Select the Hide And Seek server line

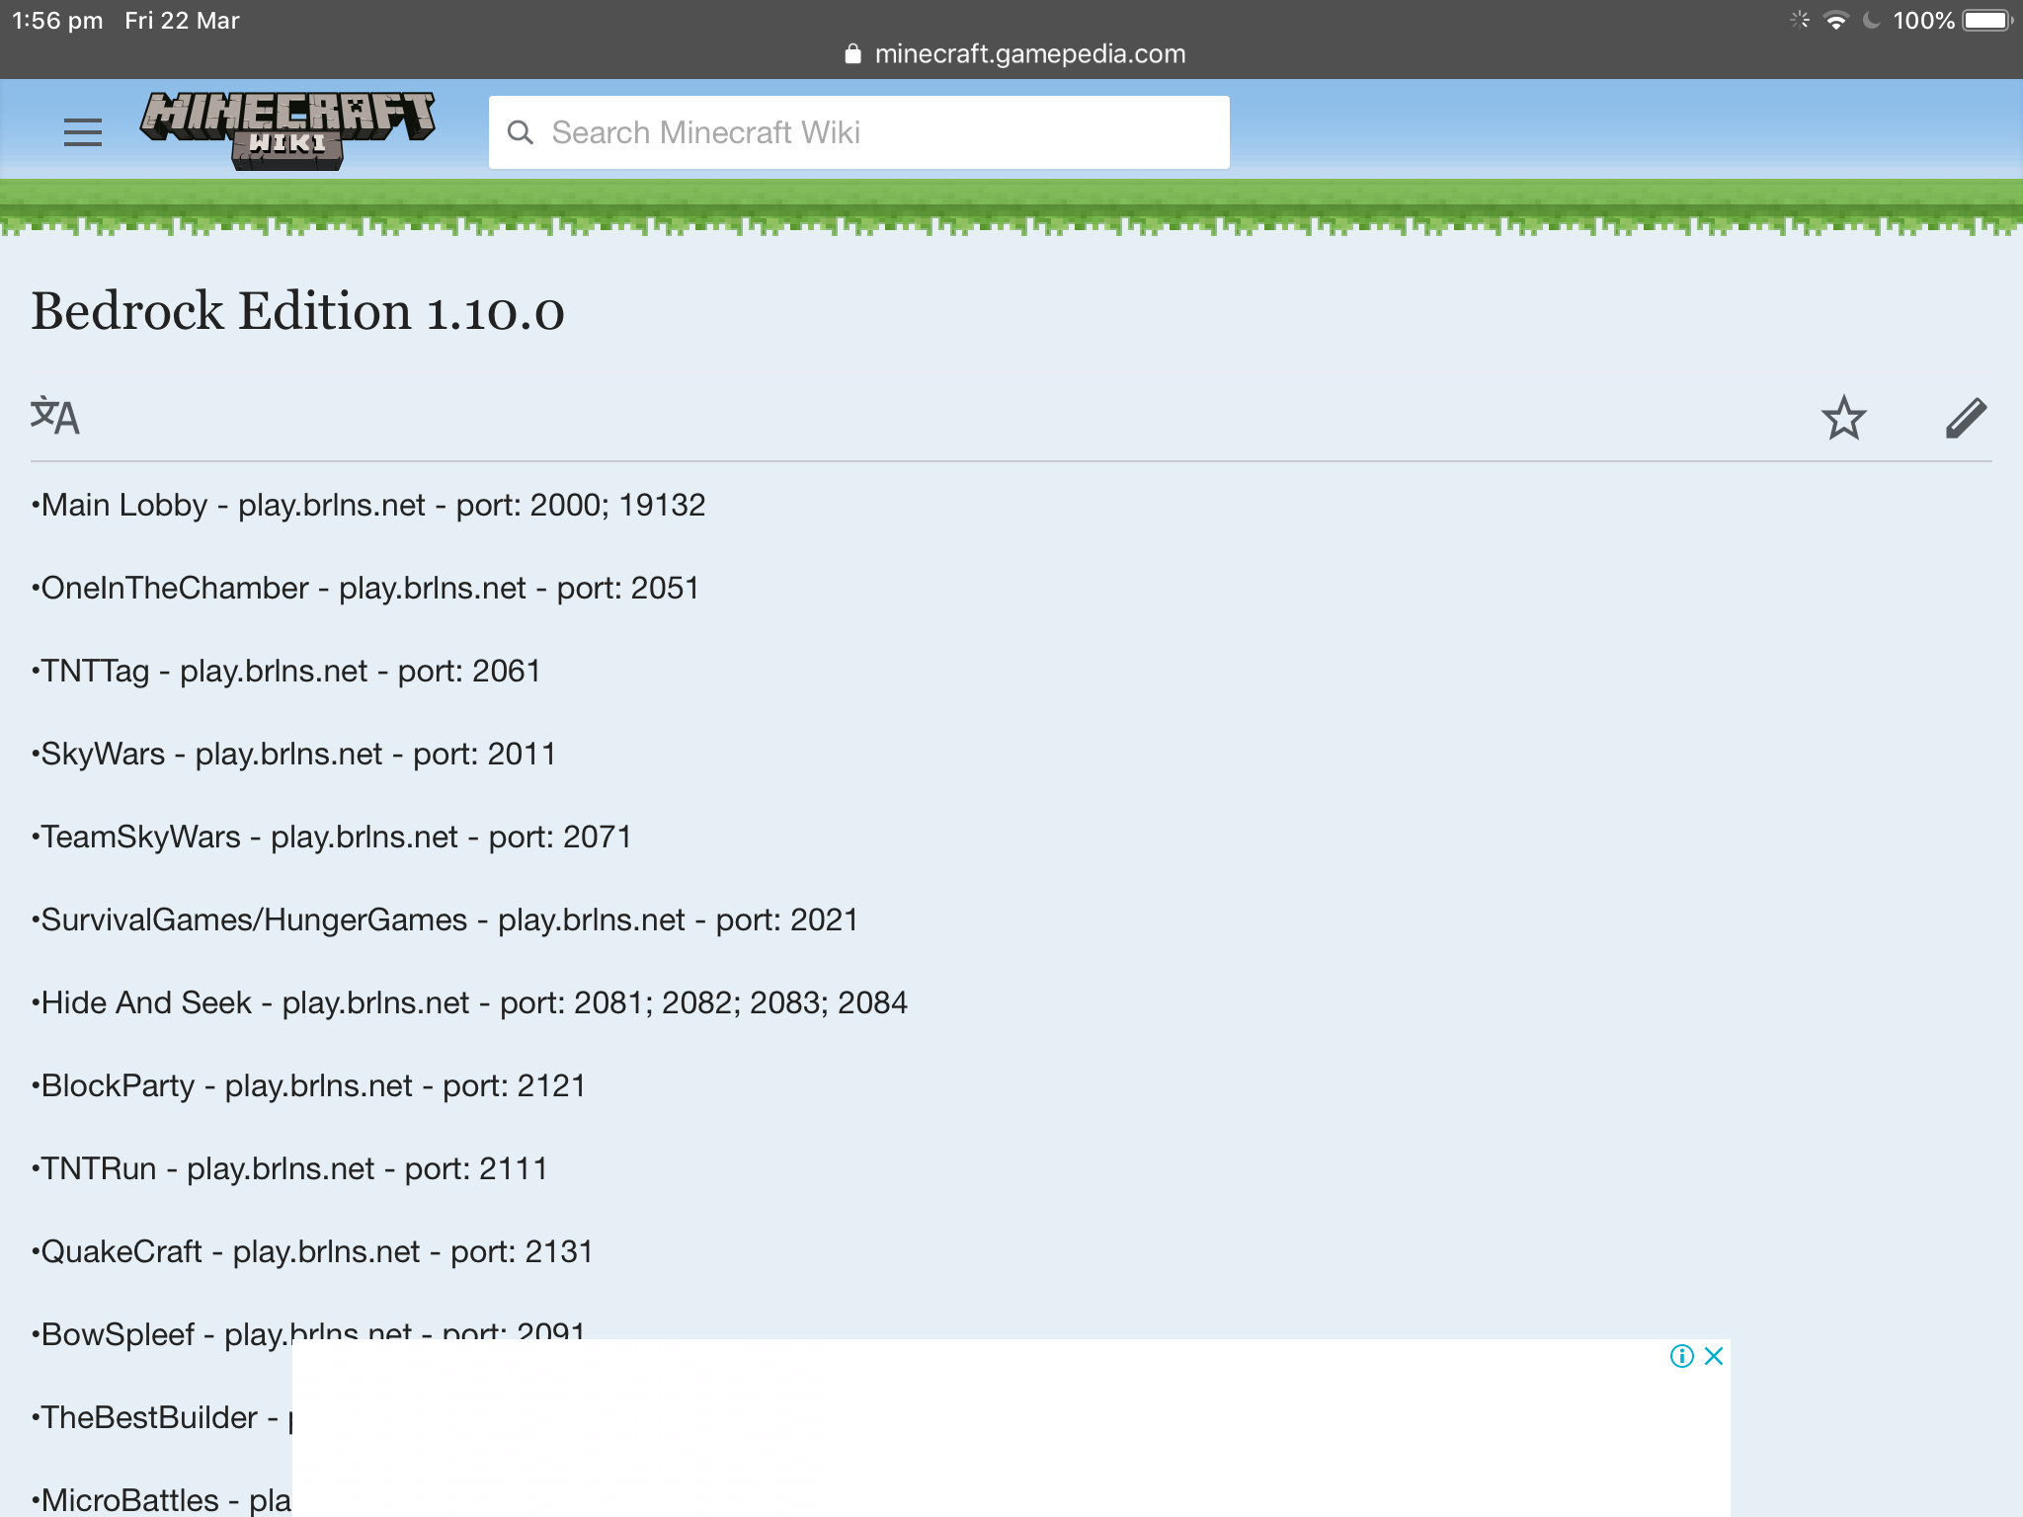coord(469,1002)
